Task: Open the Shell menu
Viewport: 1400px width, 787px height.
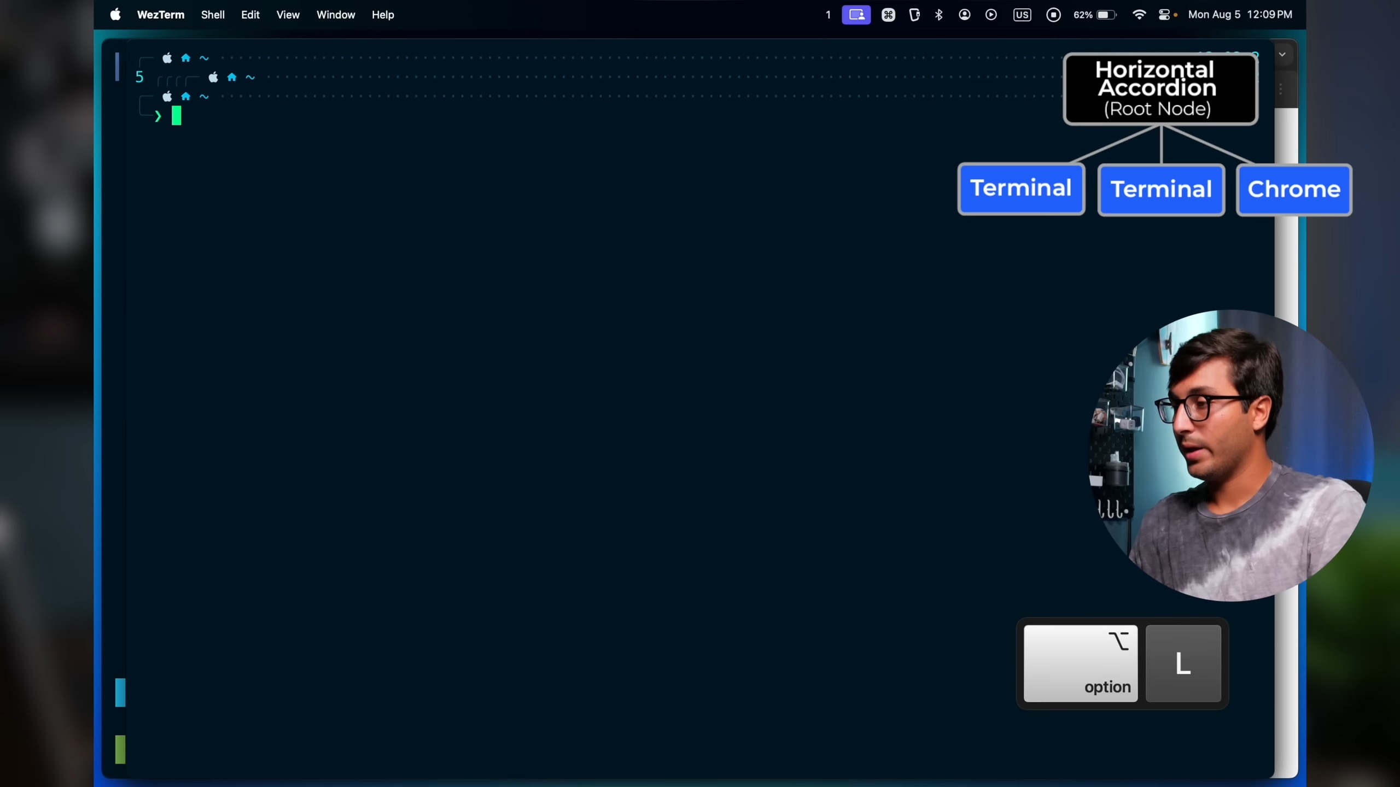Action: 213,15
